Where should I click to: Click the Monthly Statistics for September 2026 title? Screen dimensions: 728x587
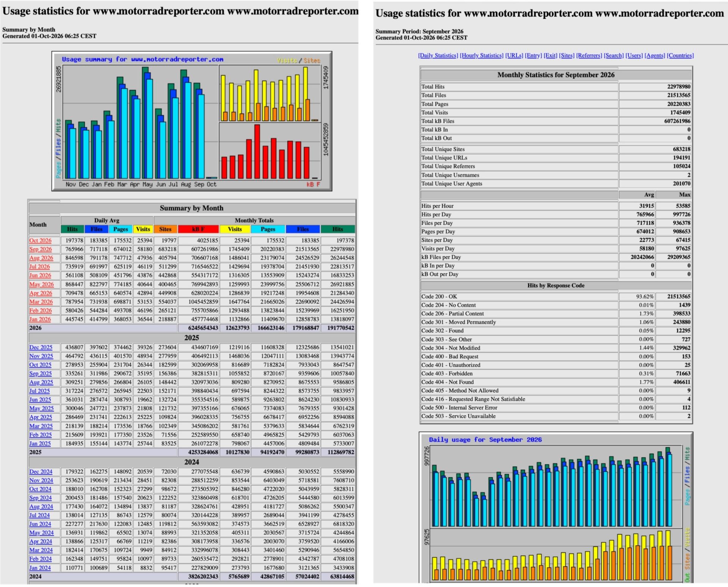point(556,75)
